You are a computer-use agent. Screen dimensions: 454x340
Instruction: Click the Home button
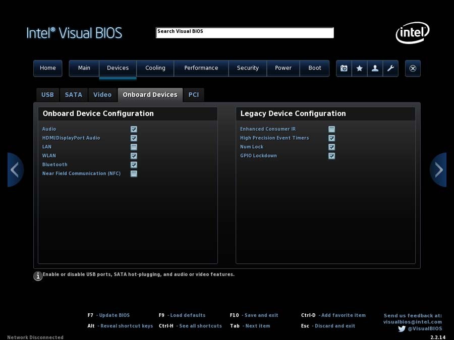(48, 68)
